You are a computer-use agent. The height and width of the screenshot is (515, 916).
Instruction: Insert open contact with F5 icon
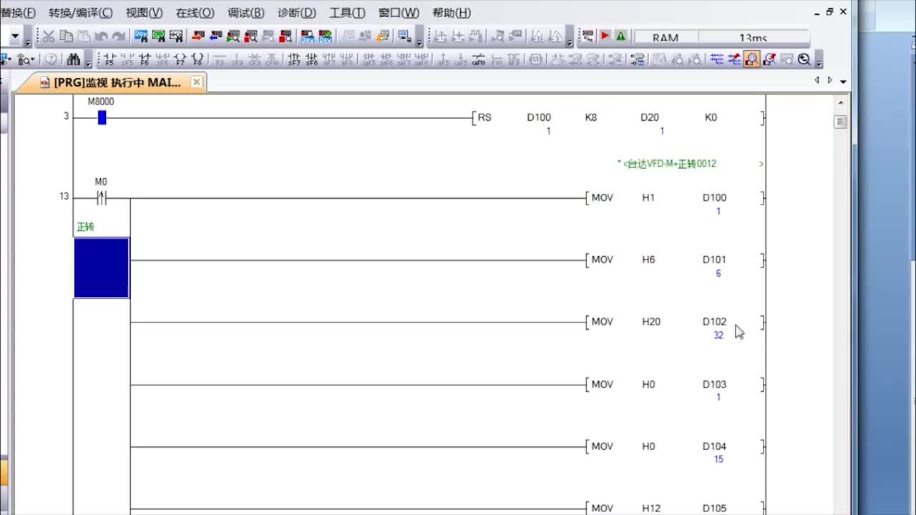[109, 59]
